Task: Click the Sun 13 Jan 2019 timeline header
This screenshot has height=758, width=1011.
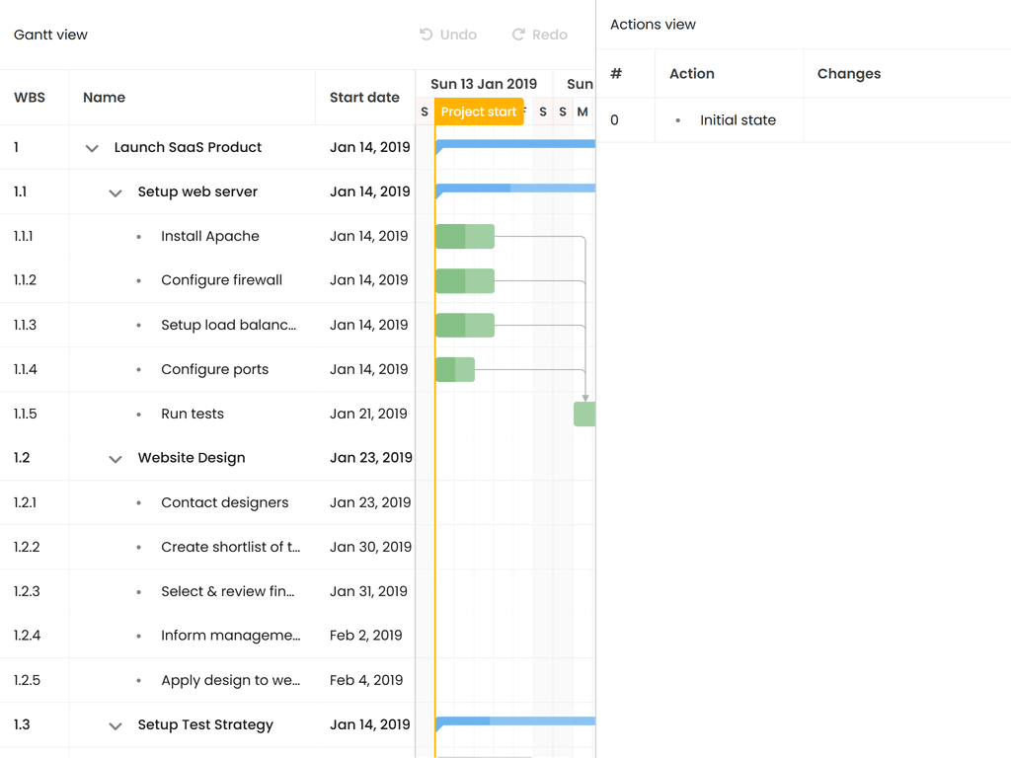Action: (x=484, y=84)
